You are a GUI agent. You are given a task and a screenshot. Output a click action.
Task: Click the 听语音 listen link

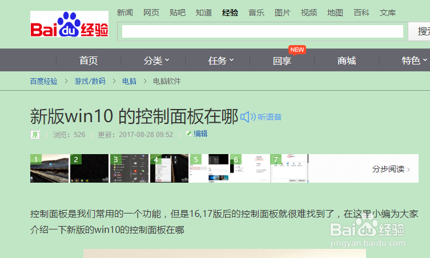tap(270, 117)
